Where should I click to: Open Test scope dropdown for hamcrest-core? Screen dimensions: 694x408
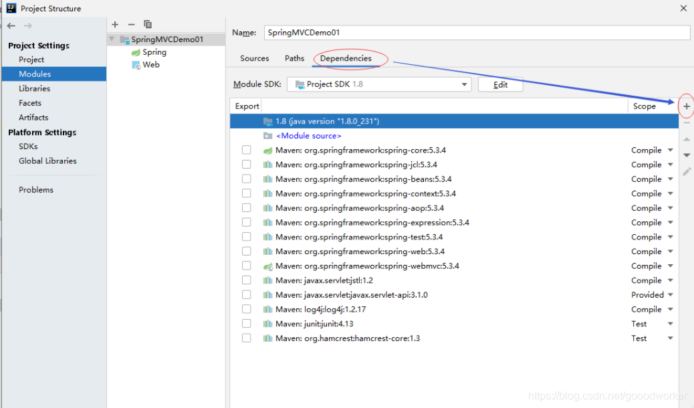coord(670,338)
